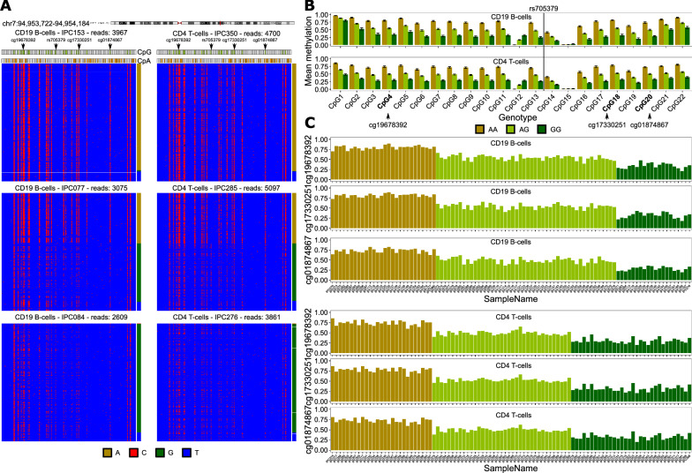692x473 pixels.
Task: Click the cg01874867 annotation below CpG20
Action: (649, 125)
